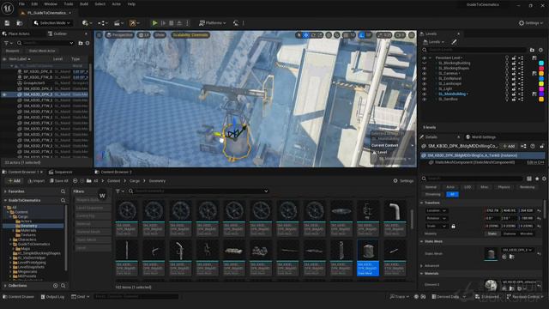This screenshot has height=309, width=549.
Task: Open Levels panel pencil edit icon
Action: (x=454, y=42)
